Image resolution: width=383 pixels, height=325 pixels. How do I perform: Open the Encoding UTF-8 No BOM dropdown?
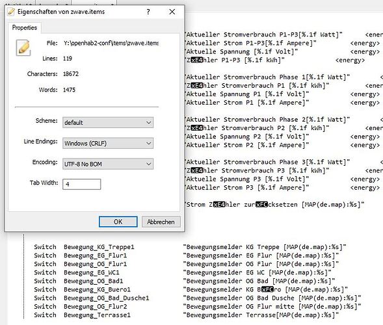point(108,164)
